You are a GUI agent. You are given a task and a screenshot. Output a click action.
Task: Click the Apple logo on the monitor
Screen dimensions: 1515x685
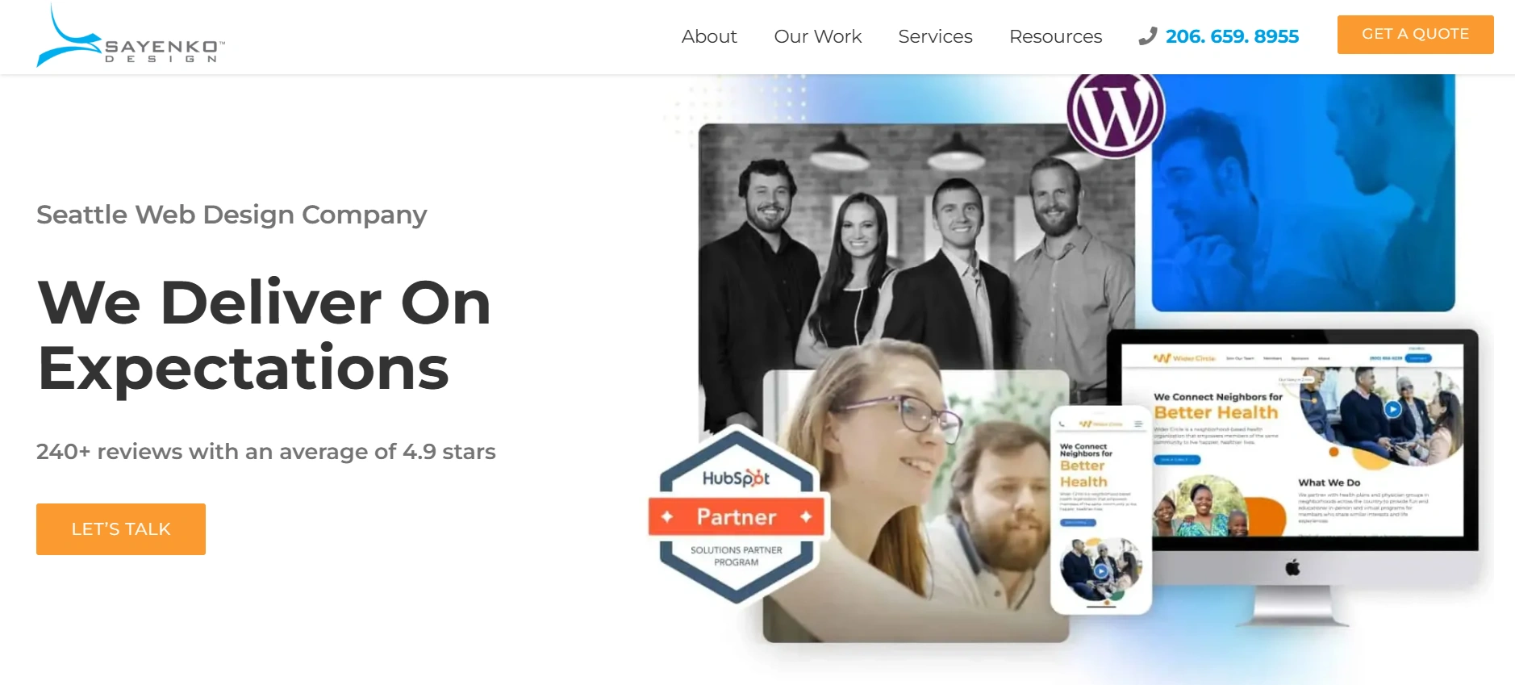click(x=1292, y=567)
